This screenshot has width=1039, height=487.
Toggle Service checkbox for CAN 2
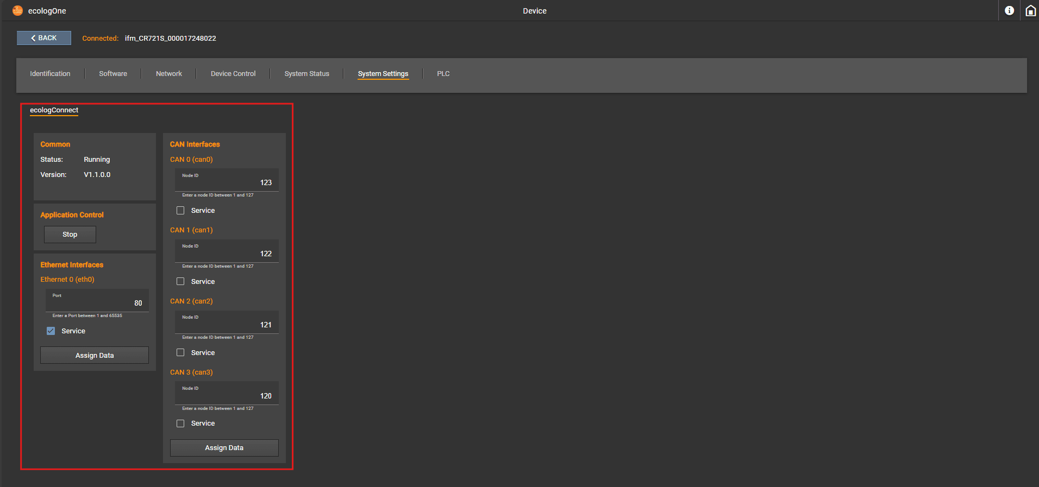[x=180, y=353]
